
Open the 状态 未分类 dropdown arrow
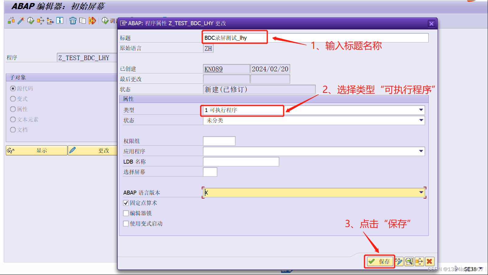click(421, 120)
